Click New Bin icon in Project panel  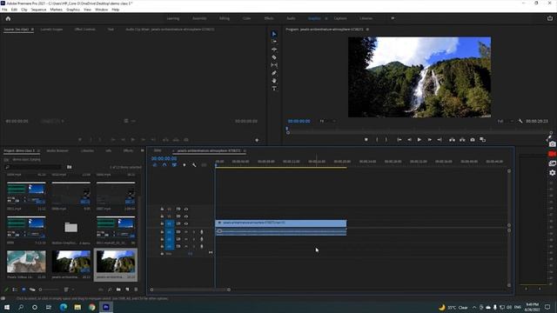(x=118, y=290)
